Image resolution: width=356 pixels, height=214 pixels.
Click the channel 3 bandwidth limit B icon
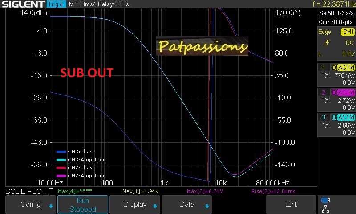click(334, 117)
